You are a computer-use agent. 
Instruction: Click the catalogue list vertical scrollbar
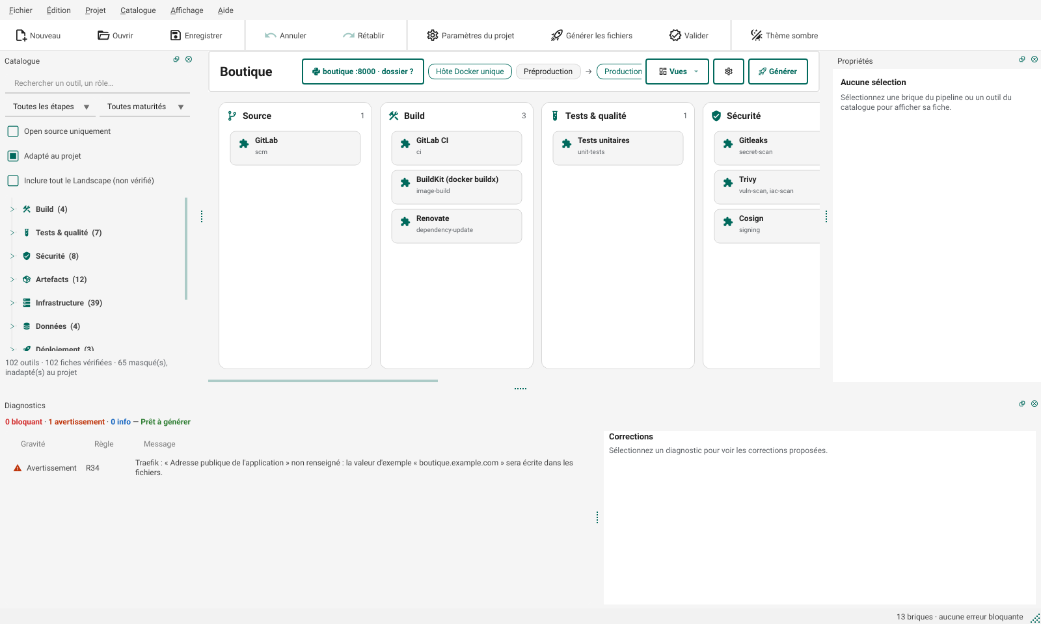click(186, 248)
